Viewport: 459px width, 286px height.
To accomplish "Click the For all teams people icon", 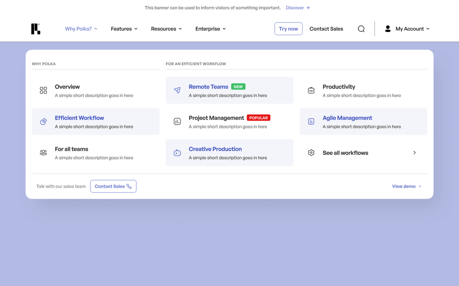I will [43, 153].
